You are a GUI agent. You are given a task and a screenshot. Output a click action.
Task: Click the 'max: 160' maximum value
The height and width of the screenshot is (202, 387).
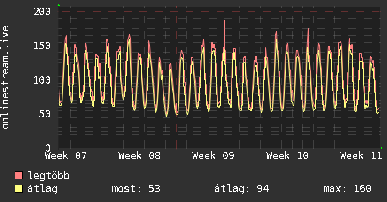(x=347, y=189)
